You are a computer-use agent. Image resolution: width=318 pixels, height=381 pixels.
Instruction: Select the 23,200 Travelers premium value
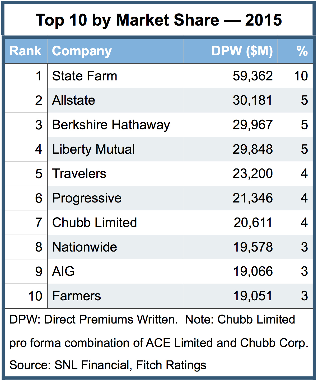[252, 173]
